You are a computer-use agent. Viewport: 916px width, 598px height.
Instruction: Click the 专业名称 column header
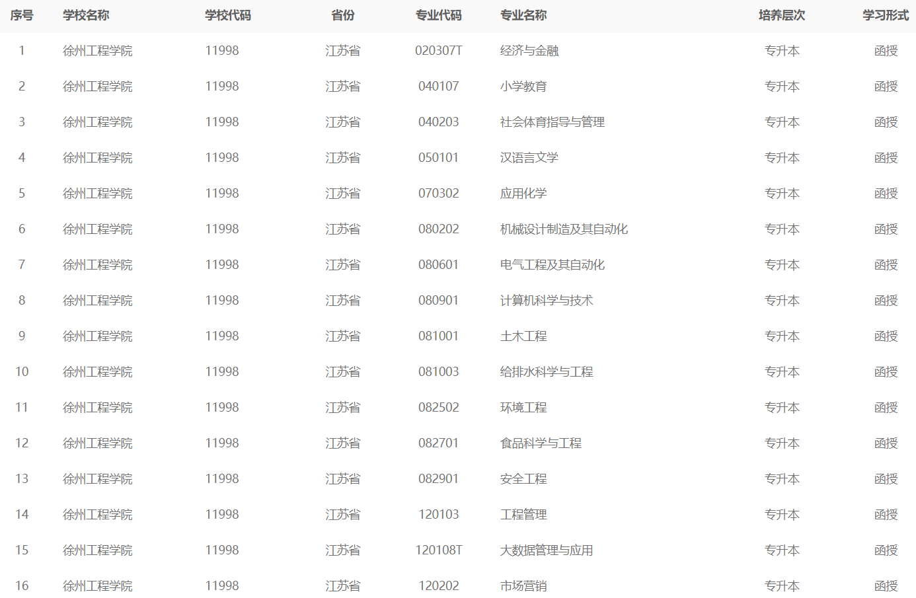[523, 15]
